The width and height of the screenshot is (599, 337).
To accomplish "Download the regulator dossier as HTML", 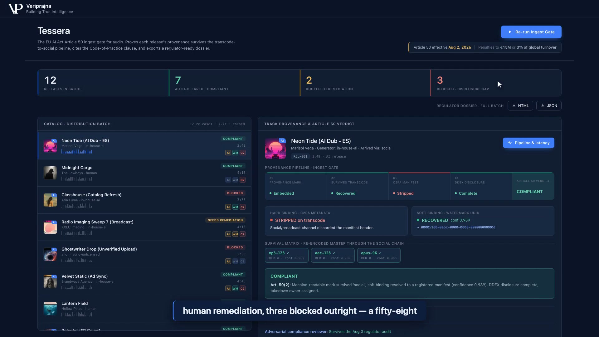I will click(x=520, y=106).
